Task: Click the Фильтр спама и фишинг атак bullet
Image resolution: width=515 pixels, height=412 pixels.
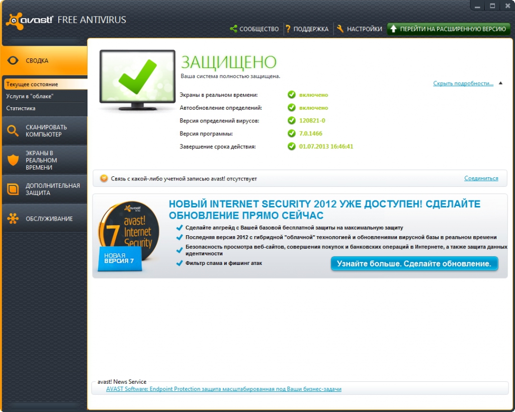Action: pos(224,263)
